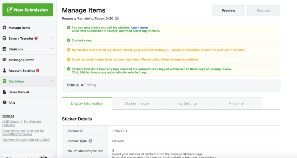Image resolution: width=297 pixels, height=158 pixels.
Task: Open LINE Creators' Big Stickers Released notice
Action: click(22, 123)
